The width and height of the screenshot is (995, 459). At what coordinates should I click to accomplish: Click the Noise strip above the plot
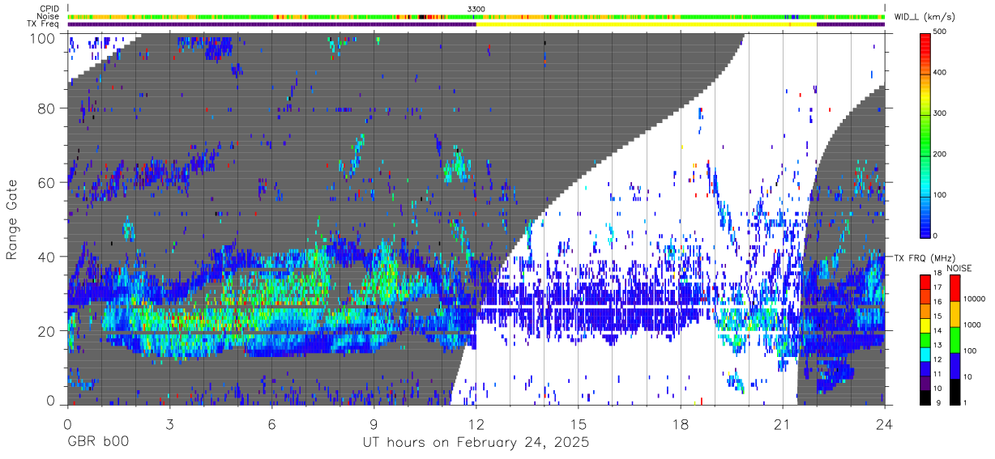[x=476, y=16]
